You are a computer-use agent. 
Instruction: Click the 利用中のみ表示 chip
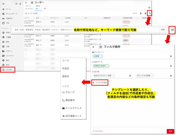(x=101, y=66)
